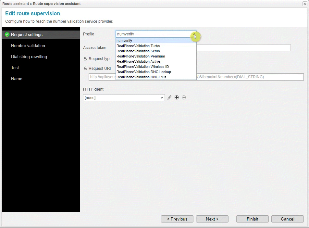Click the green check icon beside Request settings
The height and width of the screenshot is (228, 309).
pos(7,34)
